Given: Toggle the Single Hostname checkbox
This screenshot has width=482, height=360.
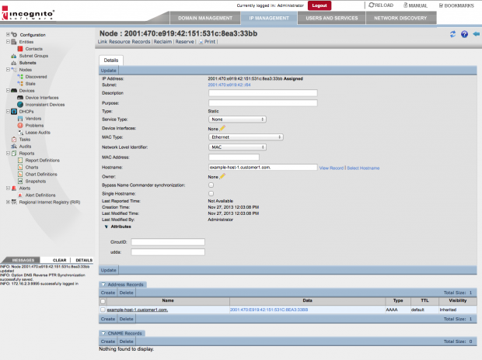Looking at the screenshot, I should 211,194.
